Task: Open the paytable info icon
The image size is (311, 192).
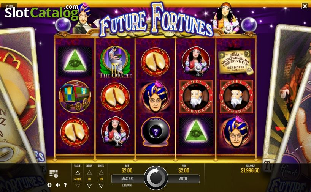Action: pos(54,173)
